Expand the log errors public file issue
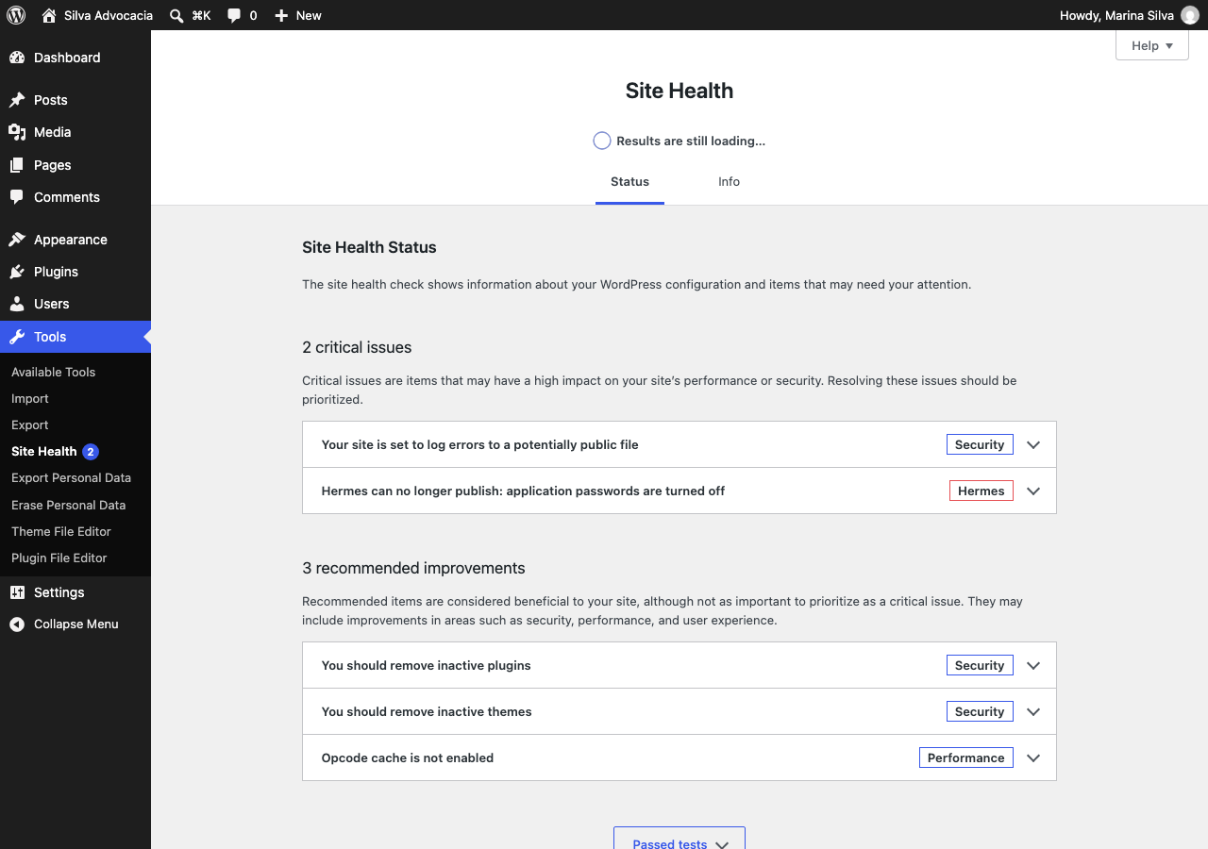Screen dimensions: 1208x849 click(679, 444)
